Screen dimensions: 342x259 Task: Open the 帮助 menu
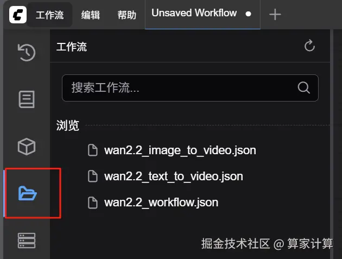(x=126, y=15)
